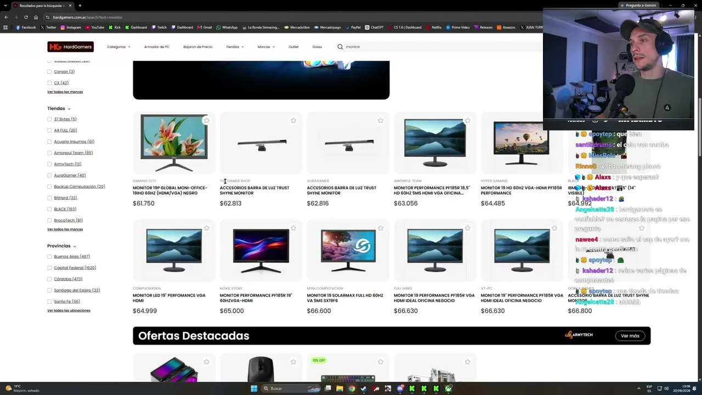This screenshot has height=395, width=702.
Task: Check the Corsair (3) brand filter
Action: point(49,71)
